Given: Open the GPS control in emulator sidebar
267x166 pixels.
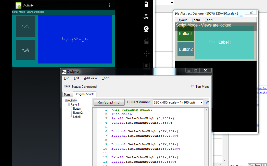Looking at the screenshot, I should pos(146,16).
